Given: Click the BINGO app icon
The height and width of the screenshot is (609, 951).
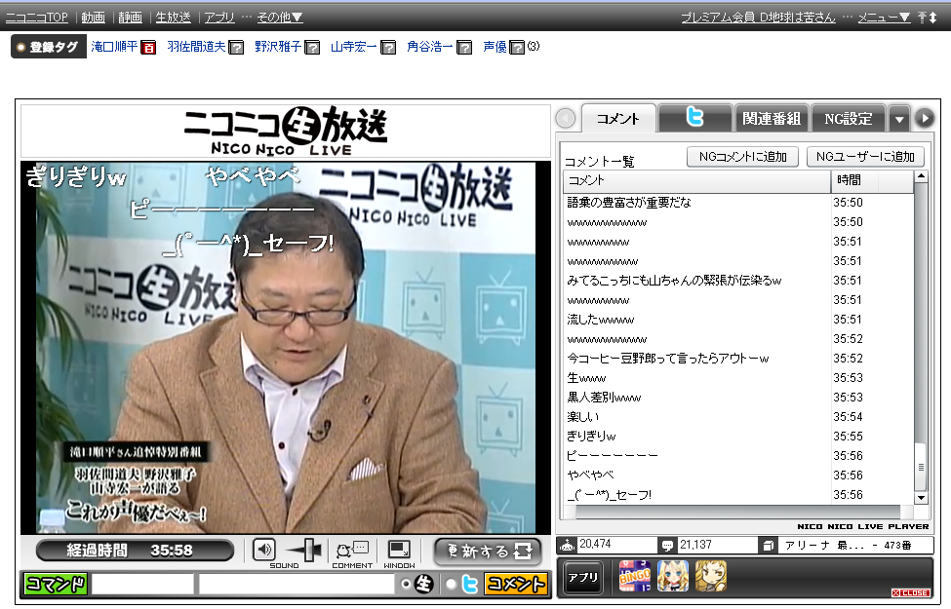Looking at the screenshot, I should (x=634, y=577).
